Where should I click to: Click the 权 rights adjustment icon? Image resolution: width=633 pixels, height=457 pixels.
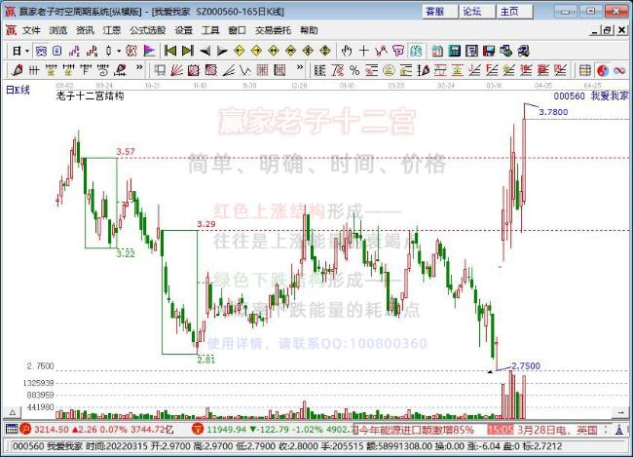click(131, 51)
